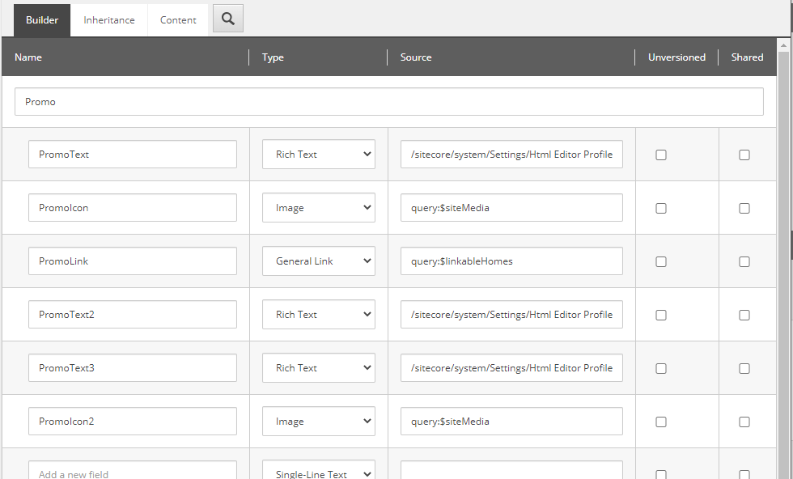Enable Shared for the PromoIcon field
Viewport: 793px width, 479px height.
coord(744,208)
